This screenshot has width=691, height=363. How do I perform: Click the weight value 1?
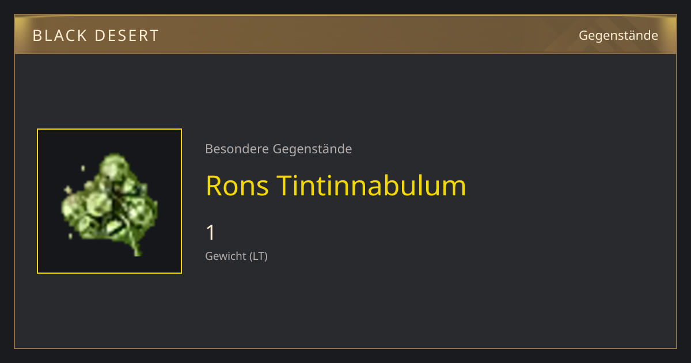211,233
